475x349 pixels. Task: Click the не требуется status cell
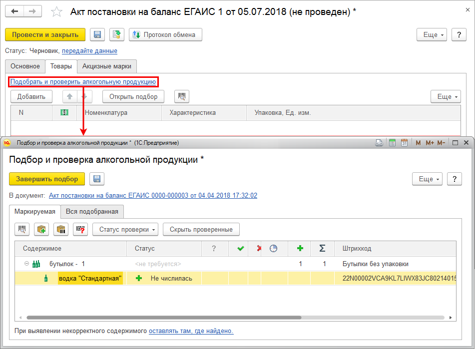164,264
